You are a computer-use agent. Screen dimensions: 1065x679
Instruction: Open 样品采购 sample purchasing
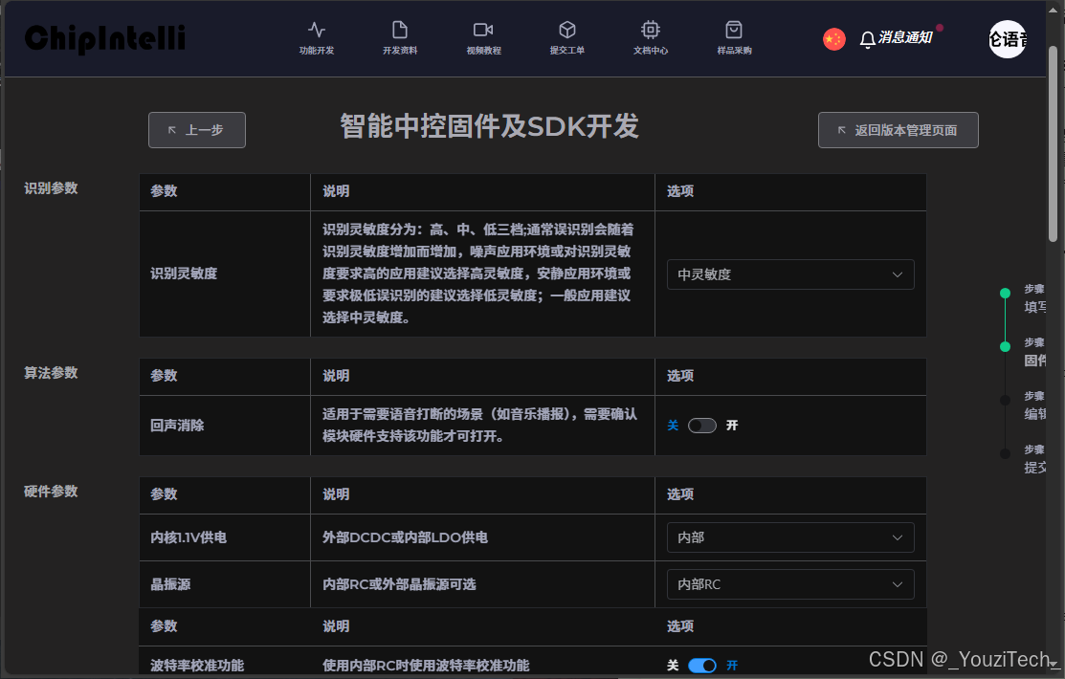(733, 38)
